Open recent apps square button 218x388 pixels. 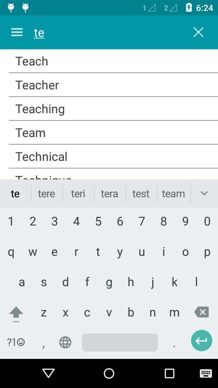[169, 373]
